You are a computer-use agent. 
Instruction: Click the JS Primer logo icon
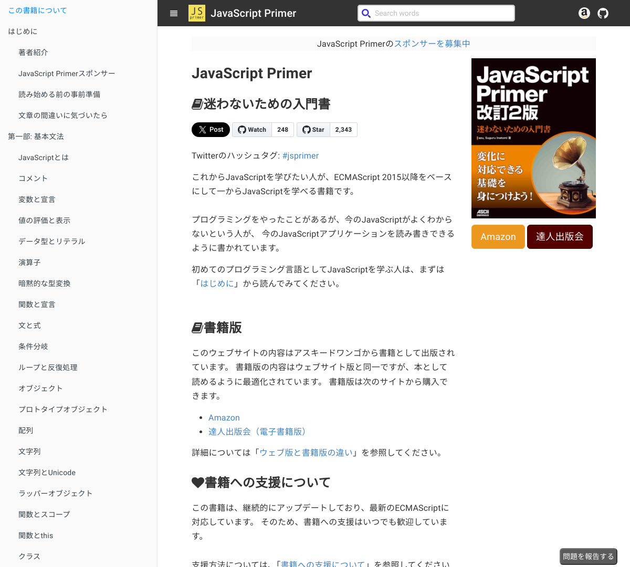click(197, 13)
